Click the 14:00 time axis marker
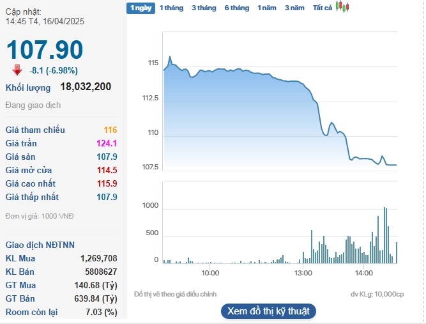Screen dimensions: 426x324 363,273
